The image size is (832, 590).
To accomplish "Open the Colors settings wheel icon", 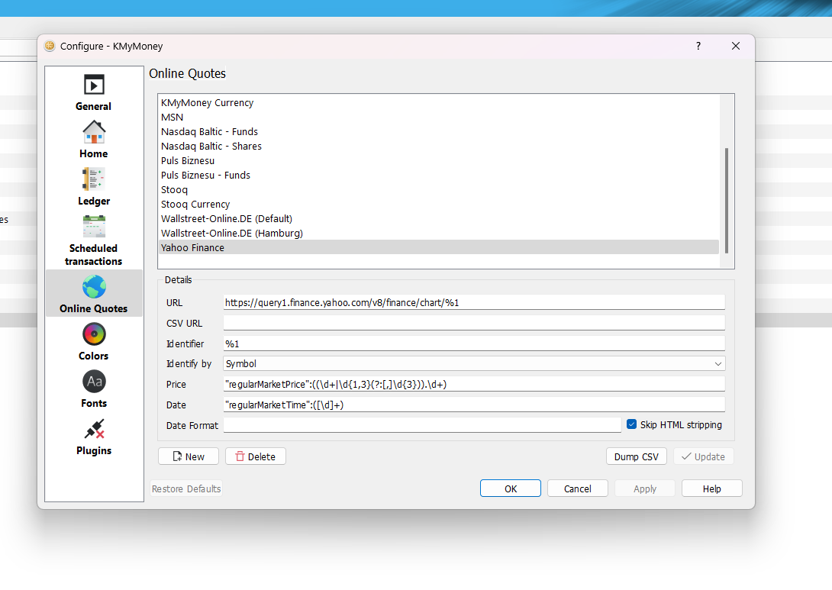I will (x=94, y=334).
